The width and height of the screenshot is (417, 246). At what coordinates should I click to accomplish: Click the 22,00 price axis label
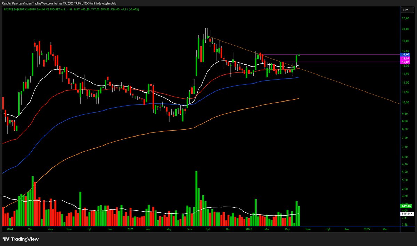[405, 18]
